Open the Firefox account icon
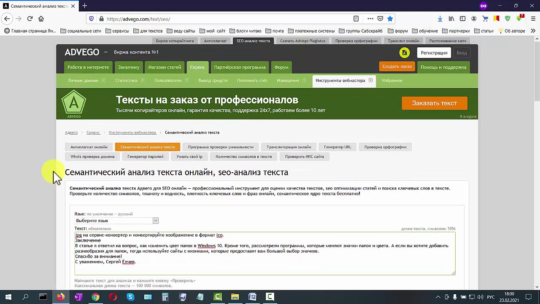 pos(474,19)
